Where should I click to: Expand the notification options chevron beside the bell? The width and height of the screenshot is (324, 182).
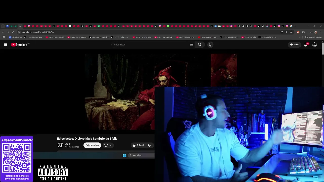click(111, 145)
